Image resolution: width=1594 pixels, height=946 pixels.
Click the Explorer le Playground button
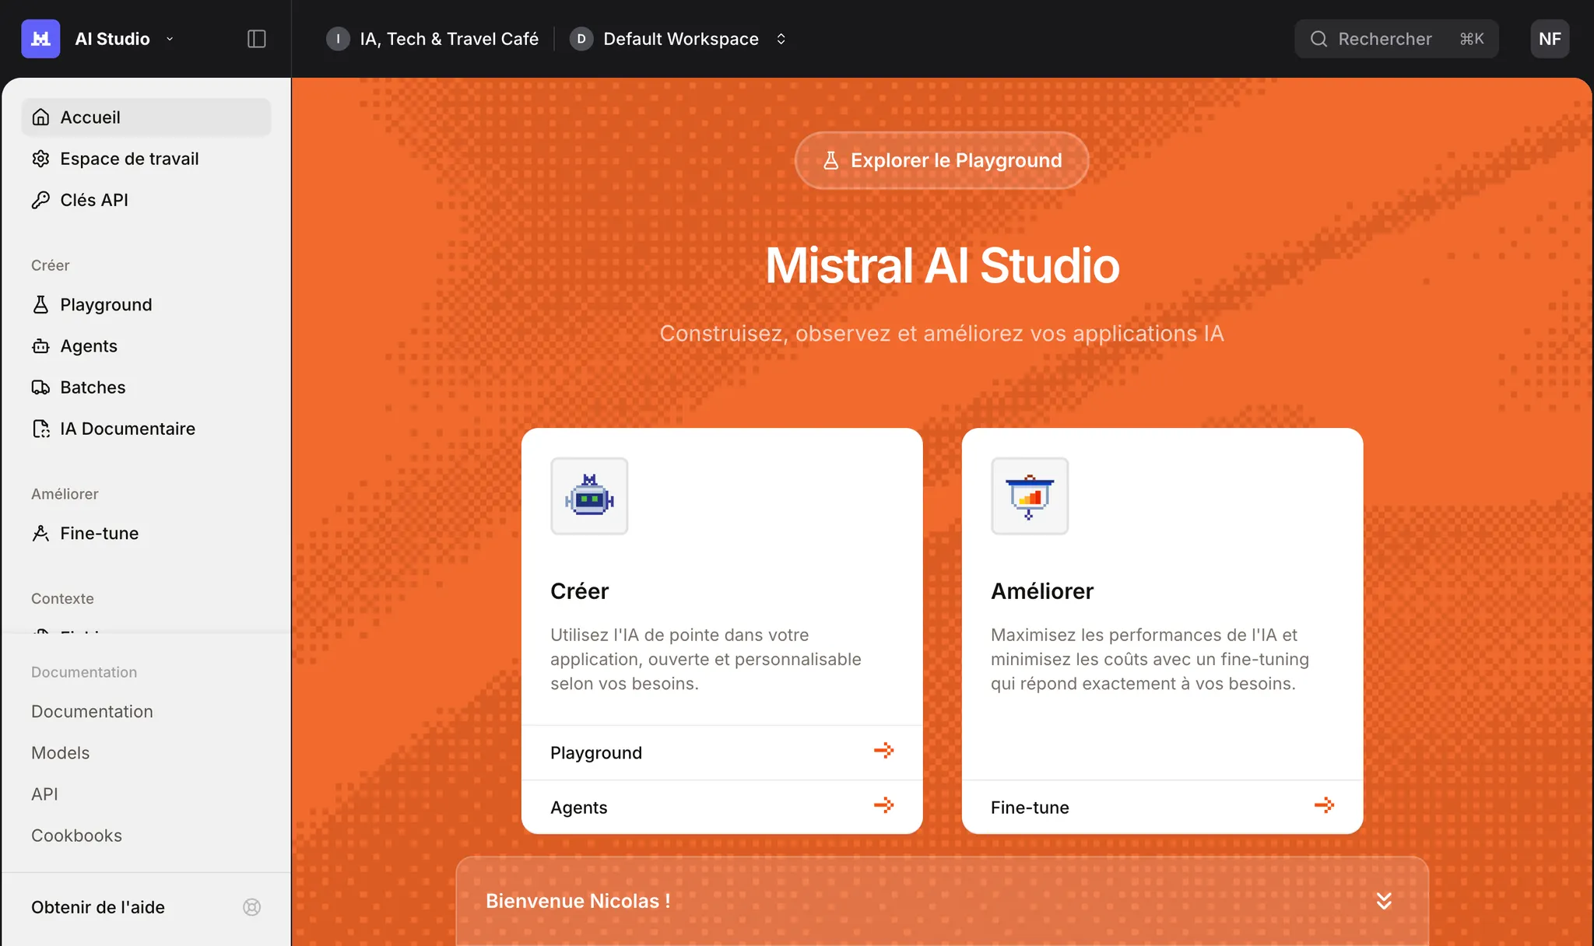coord(941,160)
